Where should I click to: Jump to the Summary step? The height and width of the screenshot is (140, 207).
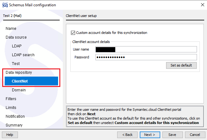14,125
